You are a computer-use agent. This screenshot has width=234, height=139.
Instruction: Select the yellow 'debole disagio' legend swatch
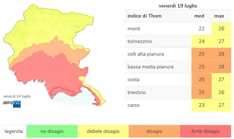tap(103, 131)
